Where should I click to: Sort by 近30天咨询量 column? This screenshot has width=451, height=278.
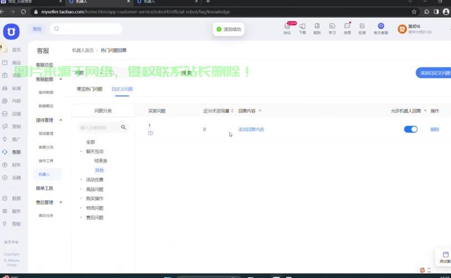pos(232,111)
